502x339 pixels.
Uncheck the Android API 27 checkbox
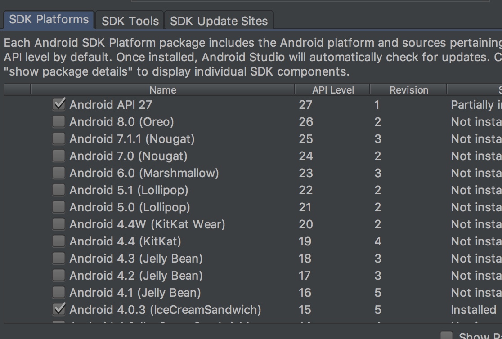tap(58, 105)
